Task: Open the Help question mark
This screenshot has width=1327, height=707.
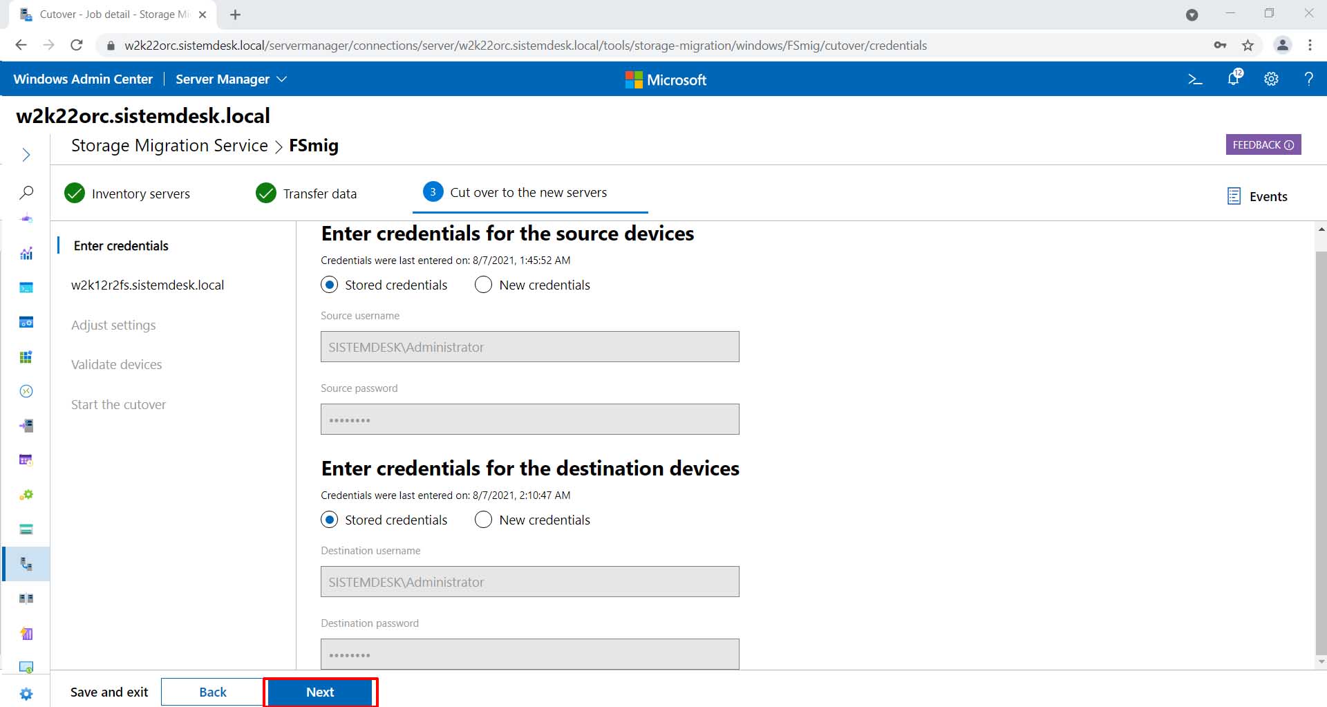Action: pyautogui.click(x=1308, y=79)
